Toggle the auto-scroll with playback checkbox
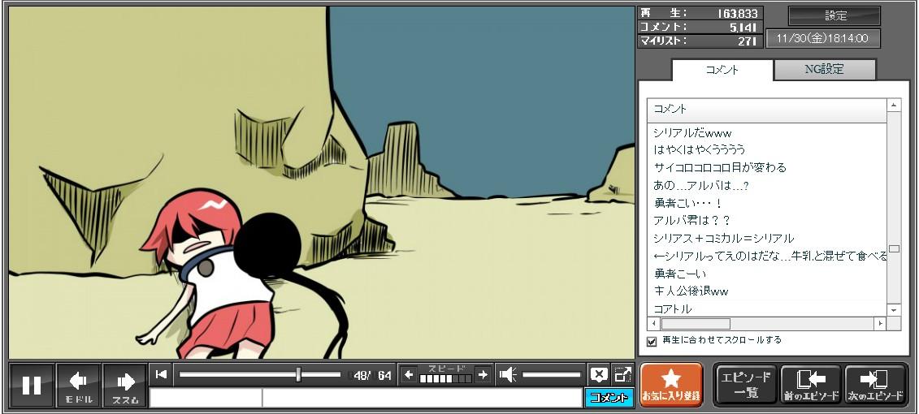919x414 pixels. click(x=652, y=341)
